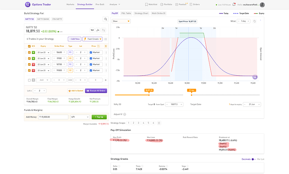Click the Execute All Orders button
This screenshot has width=289, height=174.
[96, 90]
